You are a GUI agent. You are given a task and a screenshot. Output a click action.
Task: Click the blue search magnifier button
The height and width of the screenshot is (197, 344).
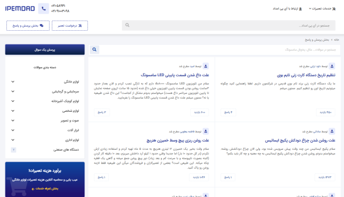pyautogui.click(x=94, y=49)
